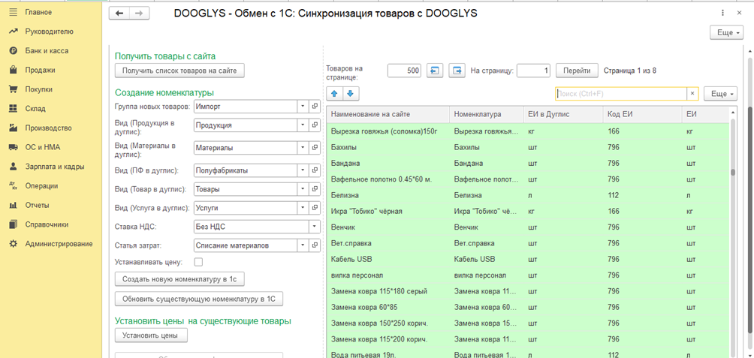Expand Вид (Материалы в дуглис) dropdown
Screen dimensions: 754x358
click(x=303, y=148)
